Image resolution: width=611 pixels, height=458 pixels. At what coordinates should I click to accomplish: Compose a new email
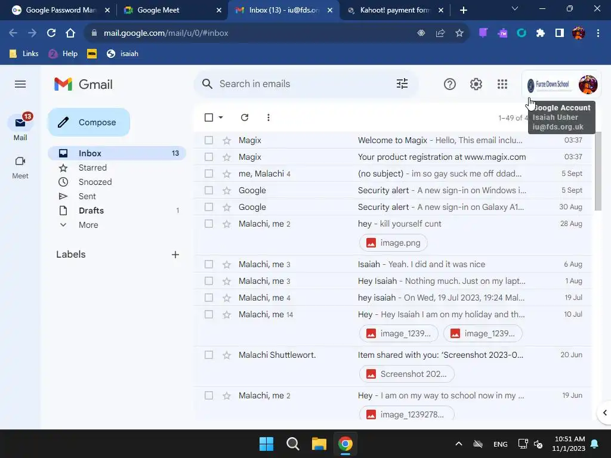pyautogui.click(x=89, y=122)
